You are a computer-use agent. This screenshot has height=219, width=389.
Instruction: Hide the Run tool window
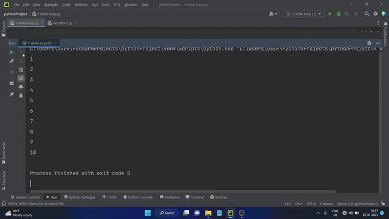pos(378,43)
